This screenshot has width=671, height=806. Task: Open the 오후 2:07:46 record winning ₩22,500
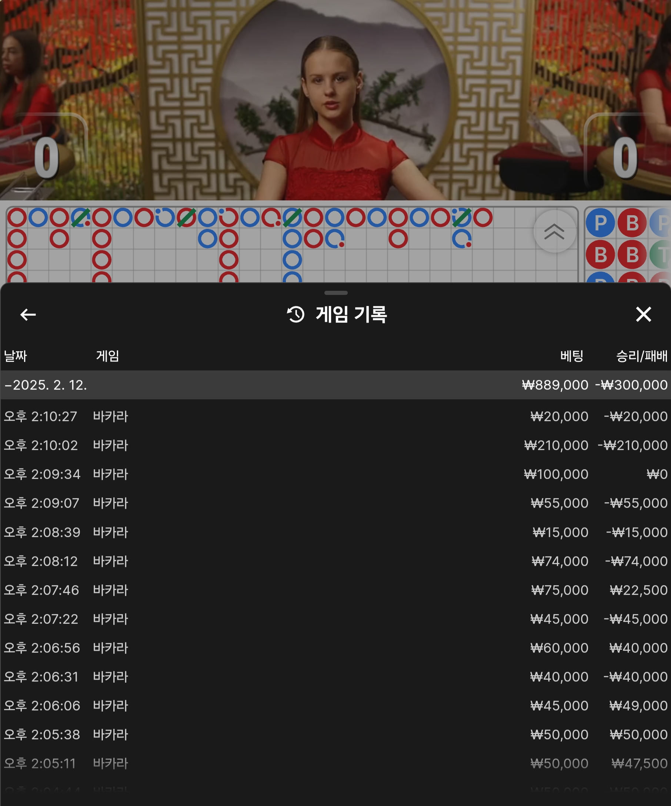(x=336, y=590)
